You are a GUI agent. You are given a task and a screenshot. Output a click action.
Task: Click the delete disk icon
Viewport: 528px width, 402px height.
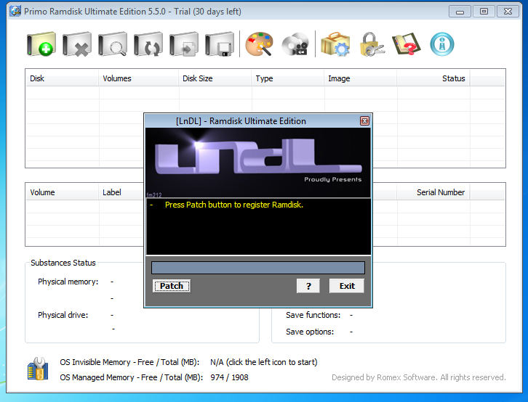[x=77, y=44]
